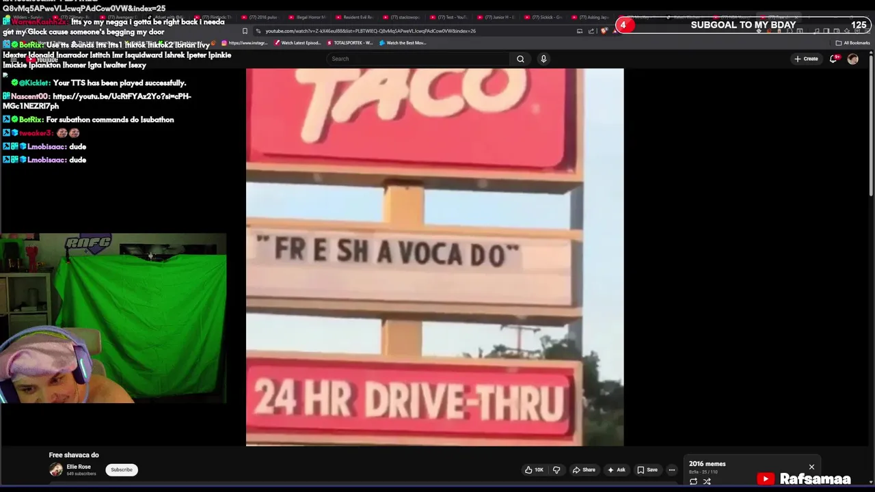Like the video with 10K likes
The image size is (875, 492).
coord(534,469)
